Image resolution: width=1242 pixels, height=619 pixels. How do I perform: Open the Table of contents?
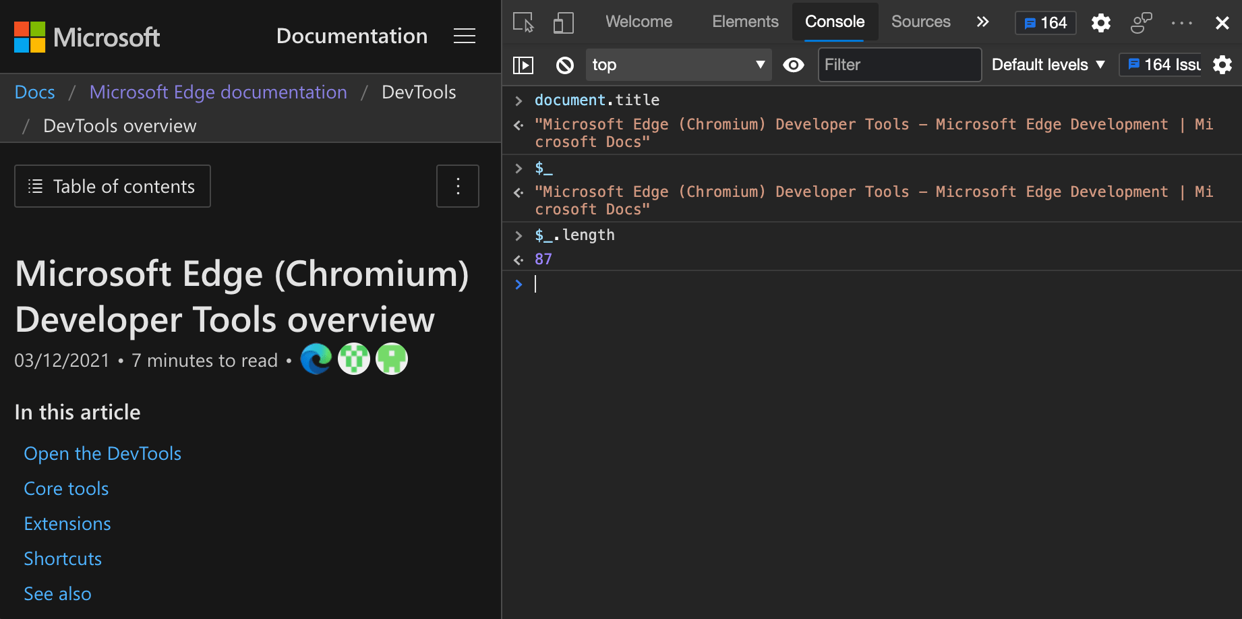coord(112,186)
